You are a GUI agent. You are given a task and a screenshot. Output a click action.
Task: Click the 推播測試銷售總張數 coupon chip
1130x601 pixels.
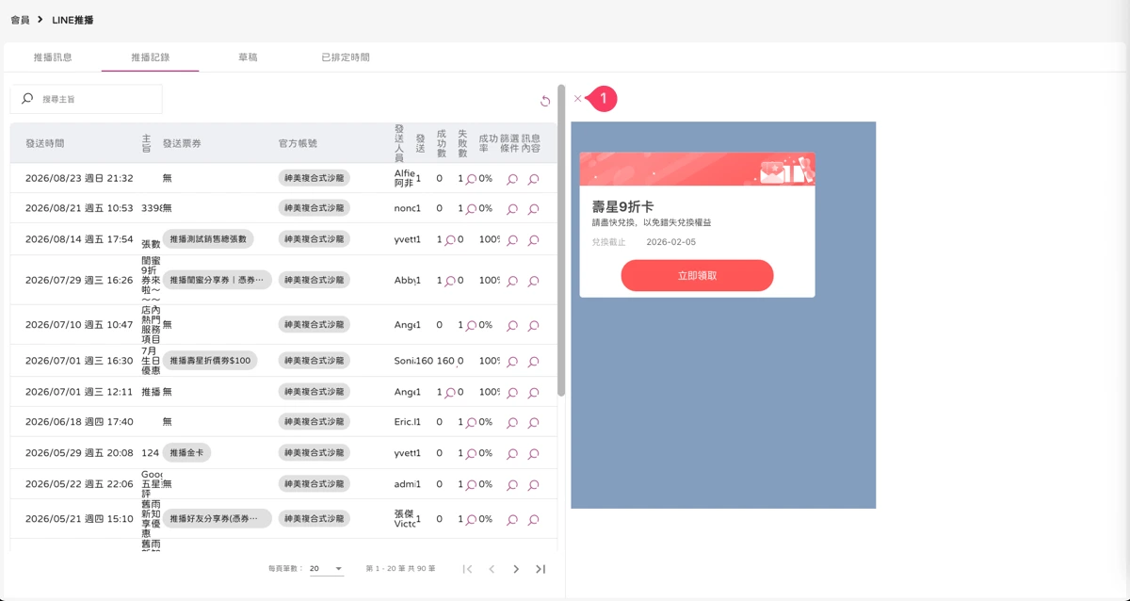(208, 239)
